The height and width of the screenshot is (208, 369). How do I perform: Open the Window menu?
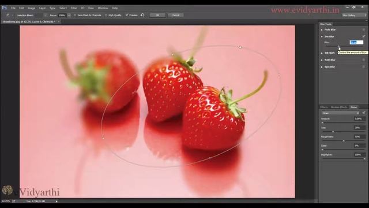[x=103, y=8]
